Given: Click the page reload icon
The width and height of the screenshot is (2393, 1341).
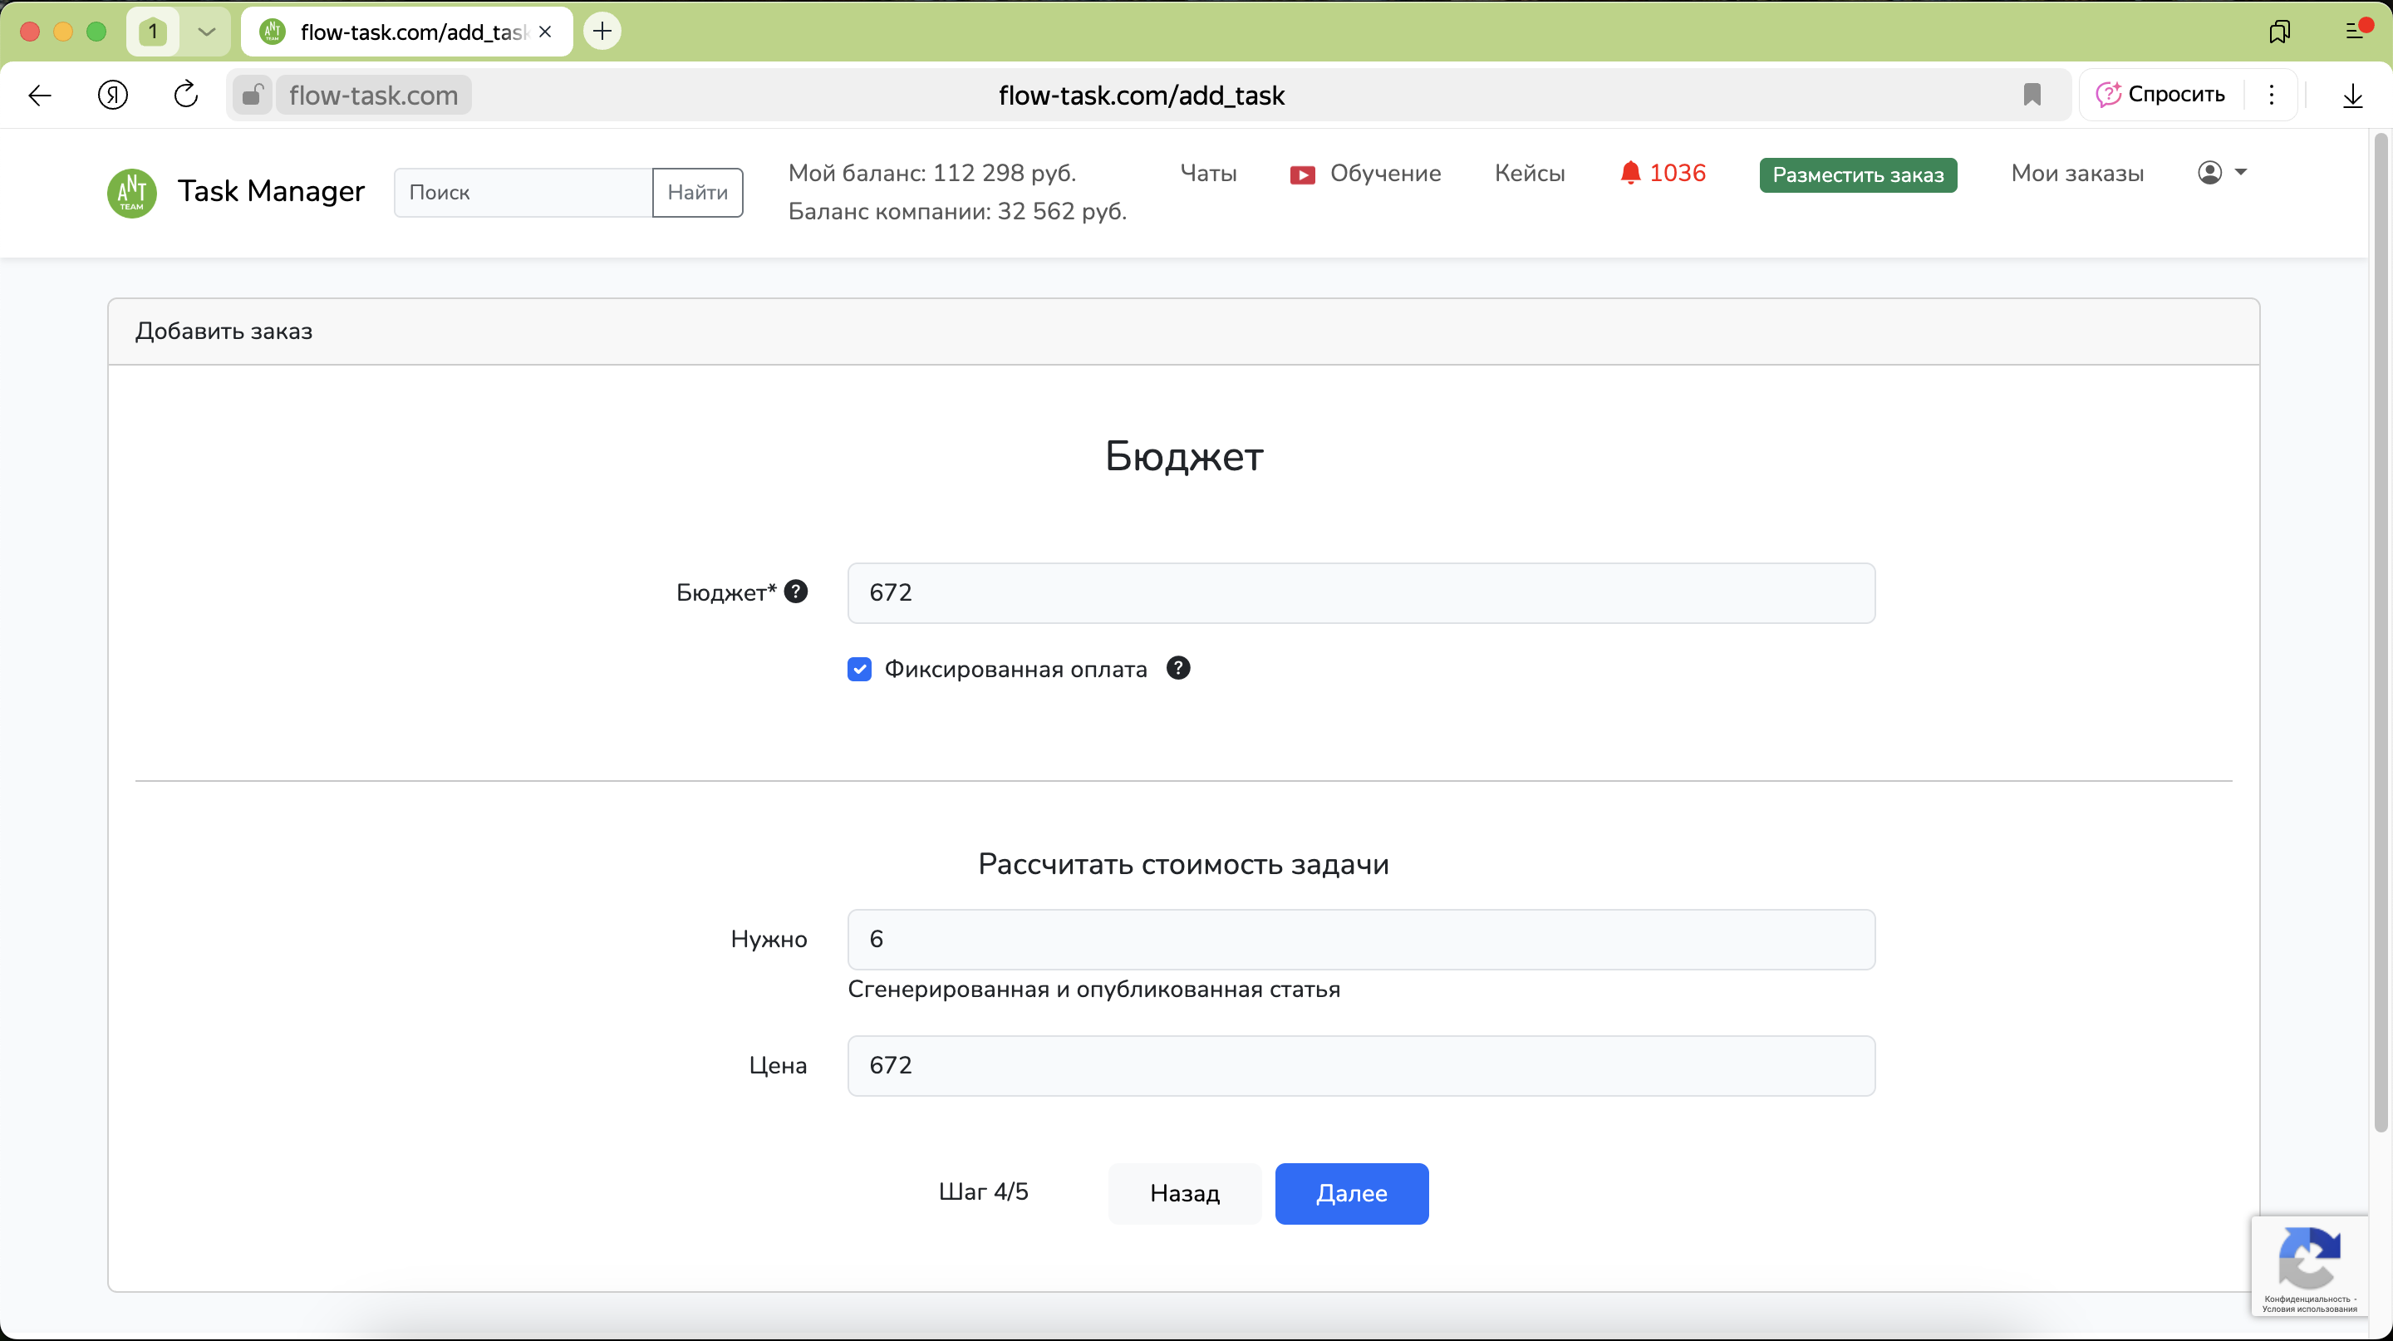Looking at the screenshot, I should 186,95.
